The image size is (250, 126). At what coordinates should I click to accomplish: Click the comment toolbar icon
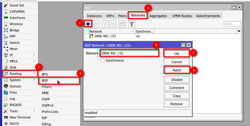point(122,24)
